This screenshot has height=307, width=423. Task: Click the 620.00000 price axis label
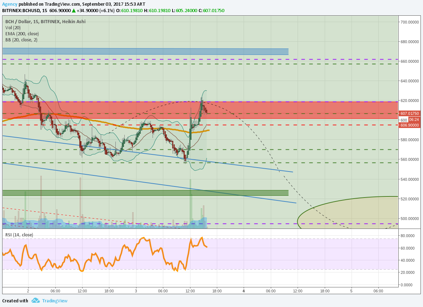410,101
